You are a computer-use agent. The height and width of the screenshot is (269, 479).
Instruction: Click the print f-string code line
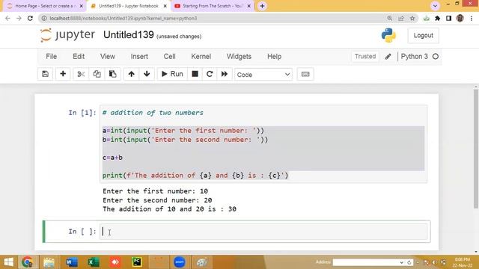click(195, 176)
